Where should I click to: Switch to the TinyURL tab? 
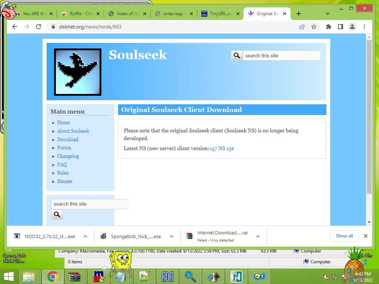pyautogui.click(x=221, y=14)
